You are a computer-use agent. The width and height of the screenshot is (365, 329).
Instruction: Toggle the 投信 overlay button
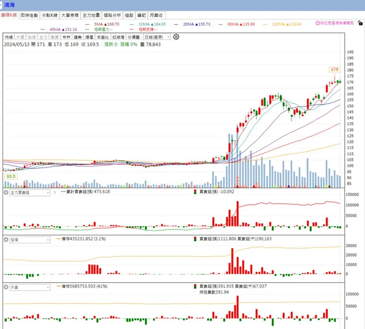[32, 37]
